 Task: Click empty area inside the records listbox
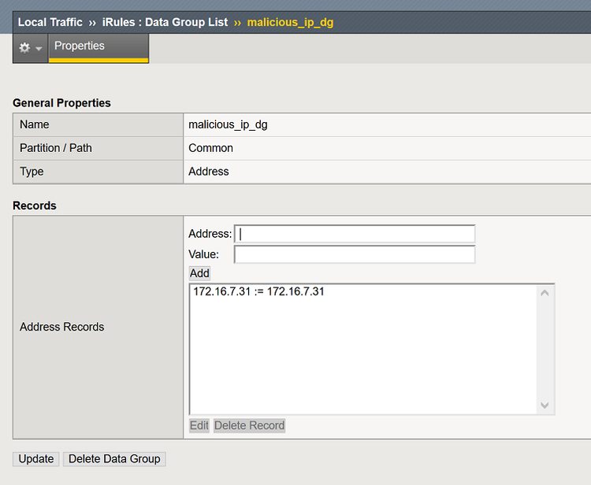tap(362, 362)
